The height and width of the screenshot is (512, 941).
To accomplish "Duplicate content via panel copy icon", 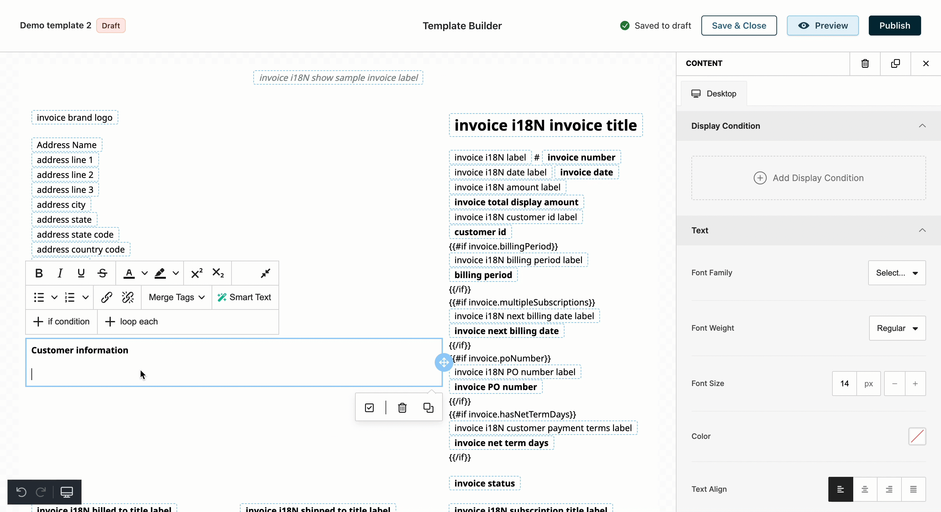I will pyautogui.click(x=895, y=63).
